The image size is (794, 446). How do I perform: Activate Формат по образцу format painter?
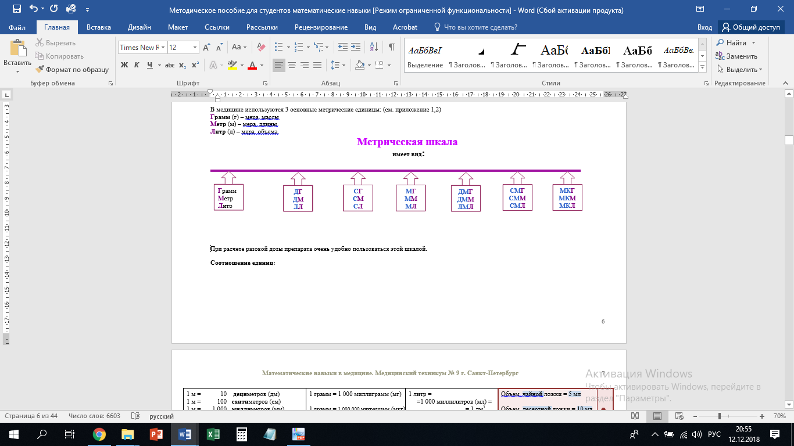[x=72, y=70]
